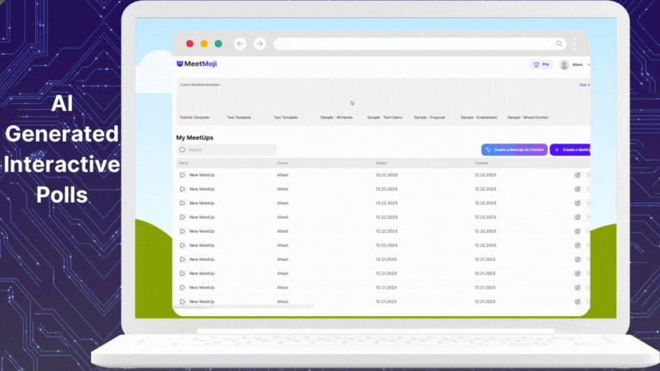Screen dimensions: 660x371
Task: Click the MeetMoji logo
Action: coord(197,64)
